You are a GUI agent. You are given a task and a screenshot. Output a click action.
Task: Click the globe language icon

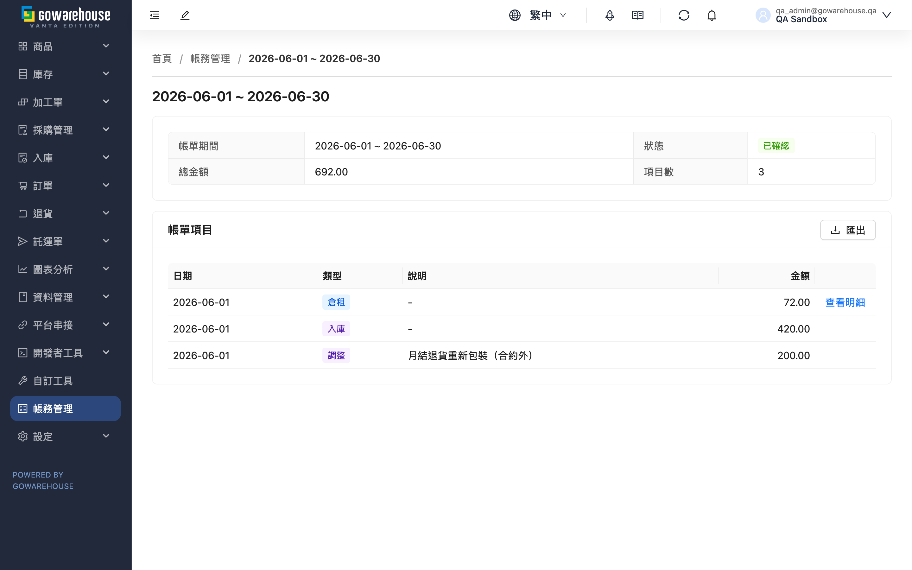515,15
